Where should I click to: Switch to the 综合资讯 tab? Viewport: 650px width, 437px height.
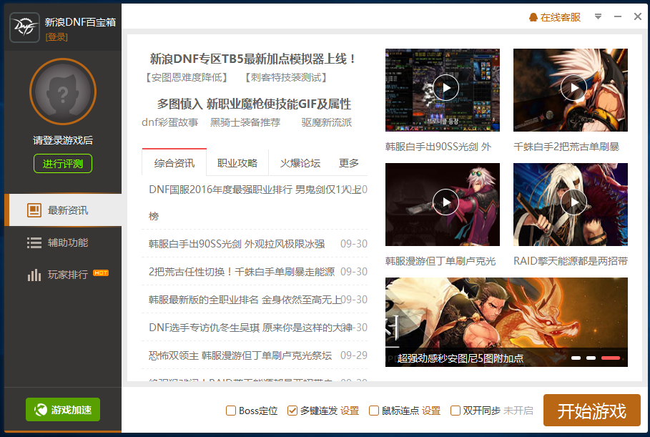click(x=174, y=163)
